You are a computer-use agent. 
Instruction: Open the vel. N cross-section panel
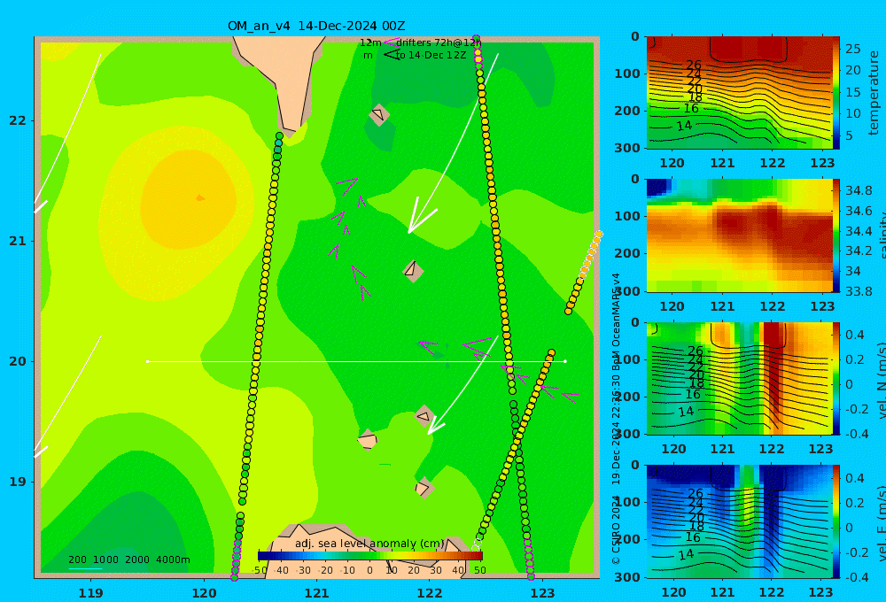coord(740,378)
